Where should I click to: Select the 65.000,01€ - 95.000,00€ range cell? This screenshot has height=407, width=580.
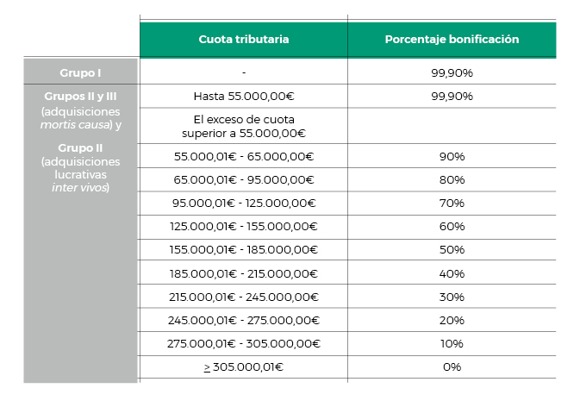243,179
